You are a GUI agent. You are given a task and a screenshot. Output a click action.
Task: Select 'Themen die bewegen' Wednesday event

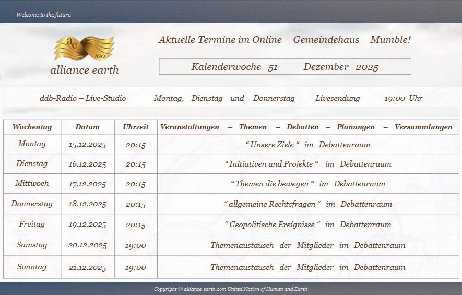click(x=308, y=184)
